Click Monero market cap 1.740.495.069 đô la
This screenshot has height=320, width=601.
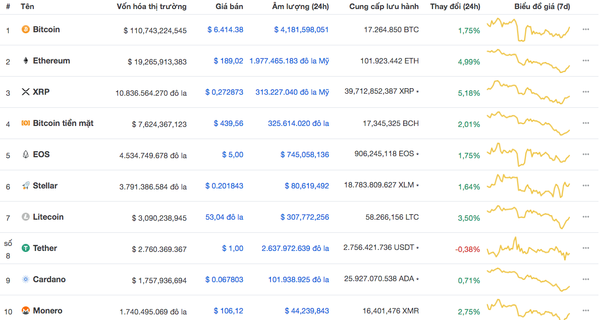click(153, 312)
